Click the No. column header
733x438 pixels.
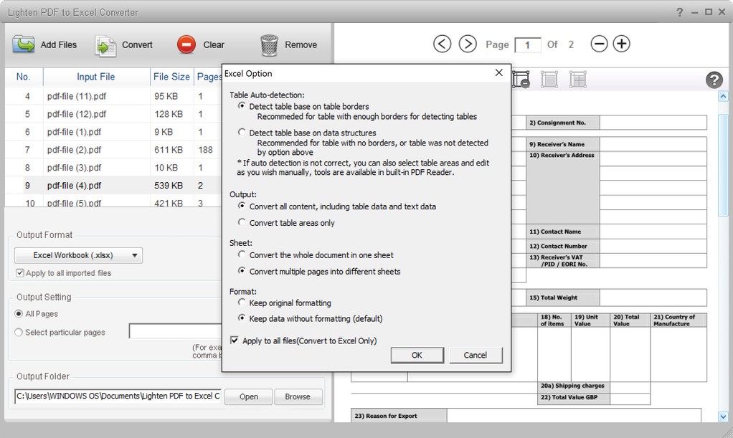pos(24,77)
